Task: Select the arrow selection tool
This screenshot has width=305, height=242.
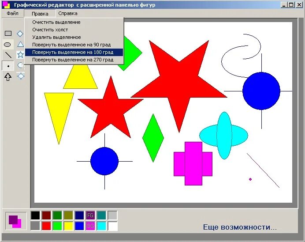Action: [x=8, y=77]
